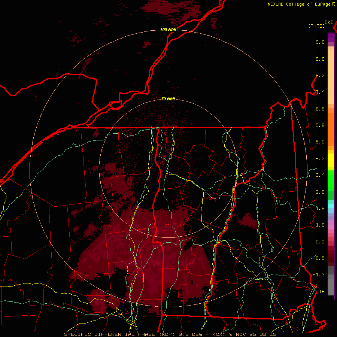Click the 6.6 legend value

pos(320,109)
